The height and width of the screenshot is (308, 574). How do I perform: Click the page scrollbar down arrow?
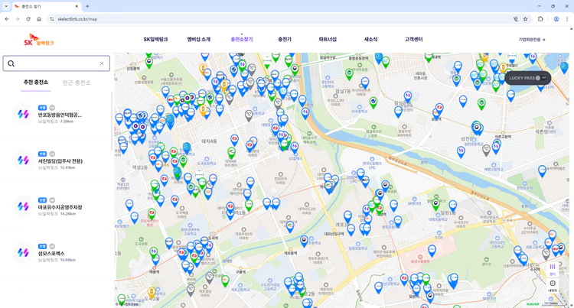pyautogui.click(x=572, y=306)
